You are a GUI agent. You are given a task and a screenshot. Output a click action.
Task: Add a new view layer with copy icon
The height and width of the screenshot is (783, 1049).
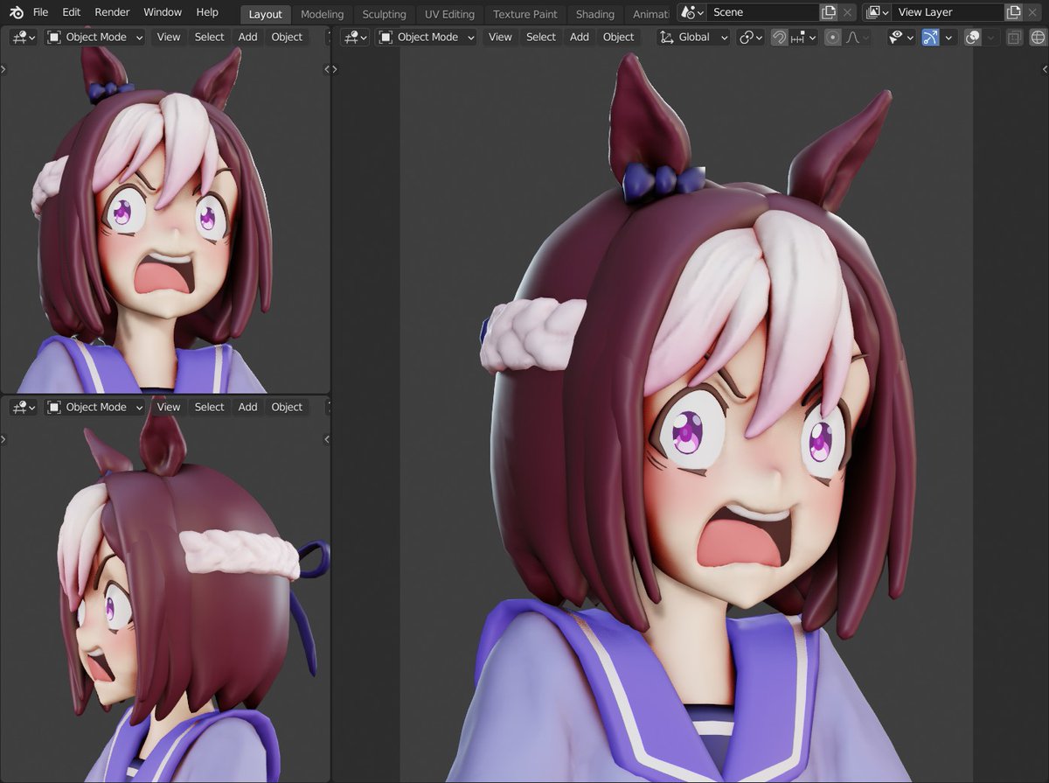pyautogui.click(x=1013, y=12)
